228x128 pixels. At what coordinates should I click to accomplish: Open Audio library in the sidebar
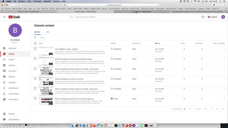15,100
